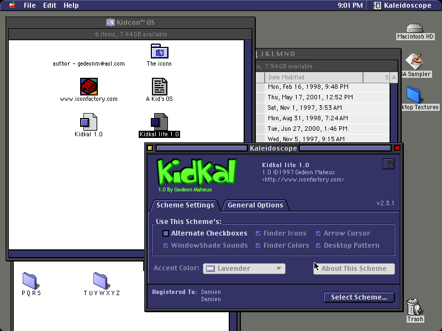The width and height of the screenshot is (442, 331).
Task: Open the File menu
Action: coord(30,5)
